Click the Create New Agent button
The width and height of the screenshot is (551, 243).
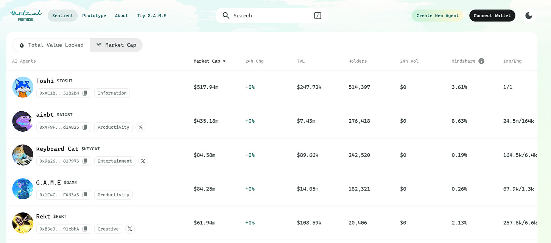(x=437, y=15)
